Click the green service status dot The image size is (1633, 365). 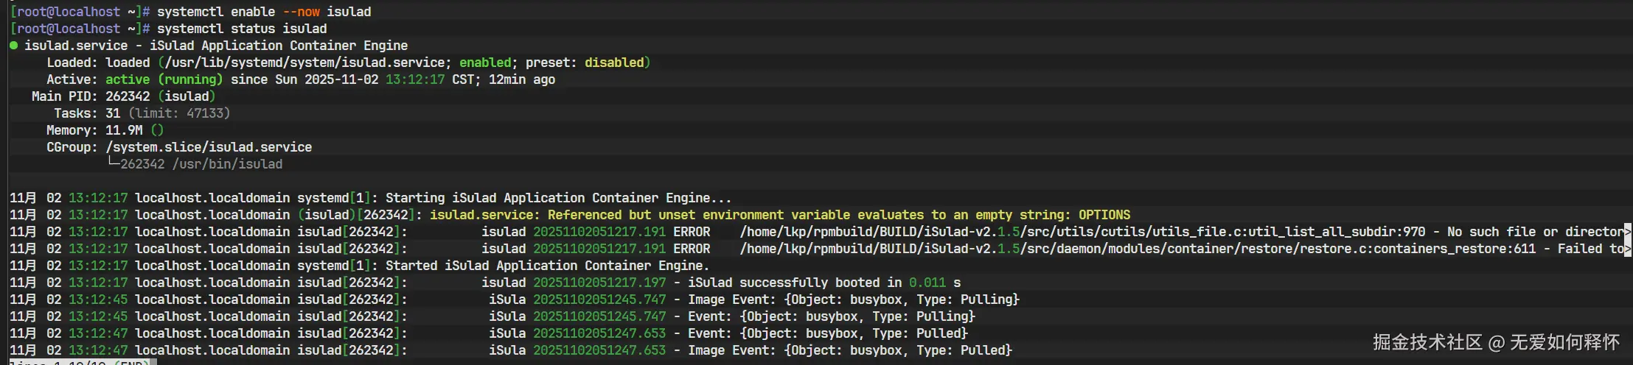pyautogui.click(x=14, y=46)
